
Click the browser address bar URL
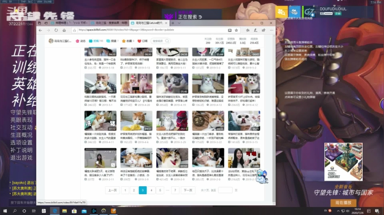point(126,30)
